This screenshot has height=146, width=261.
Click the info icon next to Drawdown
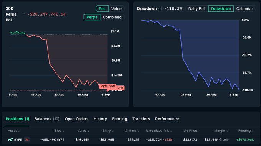(x=160, y=8)
